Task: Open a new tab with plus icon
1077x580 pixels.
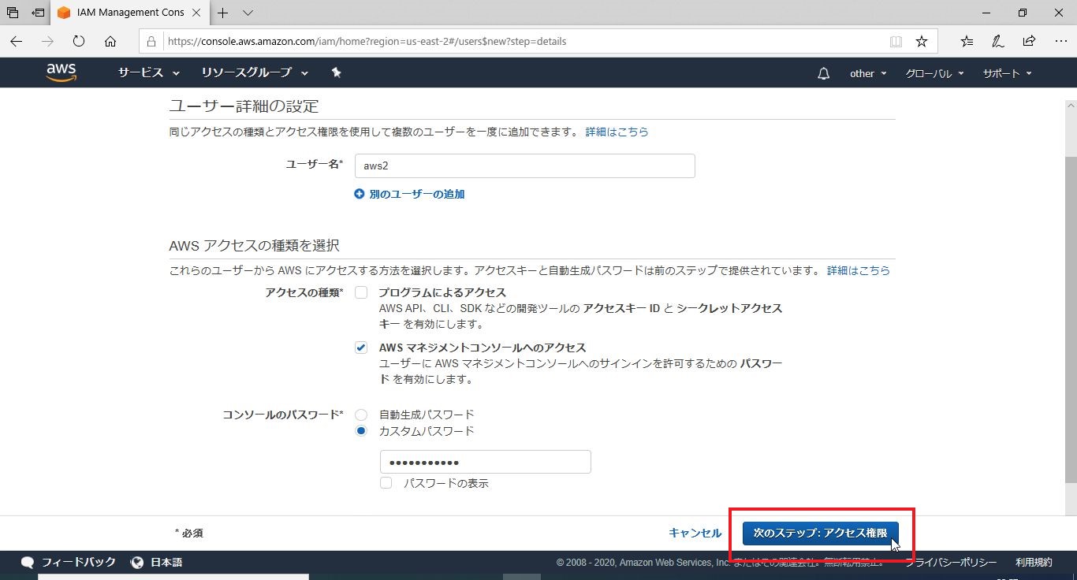Action: [x=223, y=13]
